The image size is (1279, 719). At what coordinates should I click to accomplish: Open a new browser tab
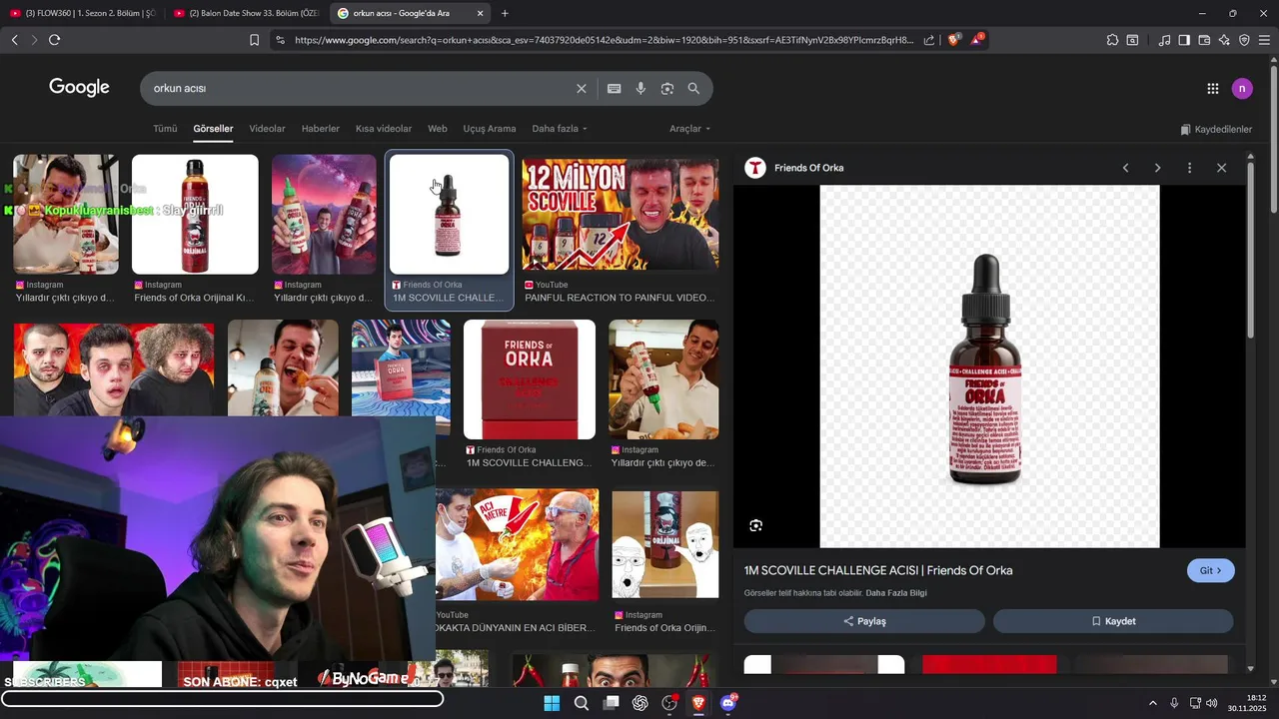point(505,13)
